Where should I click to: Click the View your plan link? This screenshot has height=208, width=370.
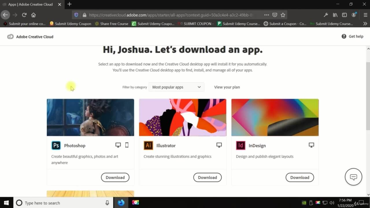click(x=227, y=87)
